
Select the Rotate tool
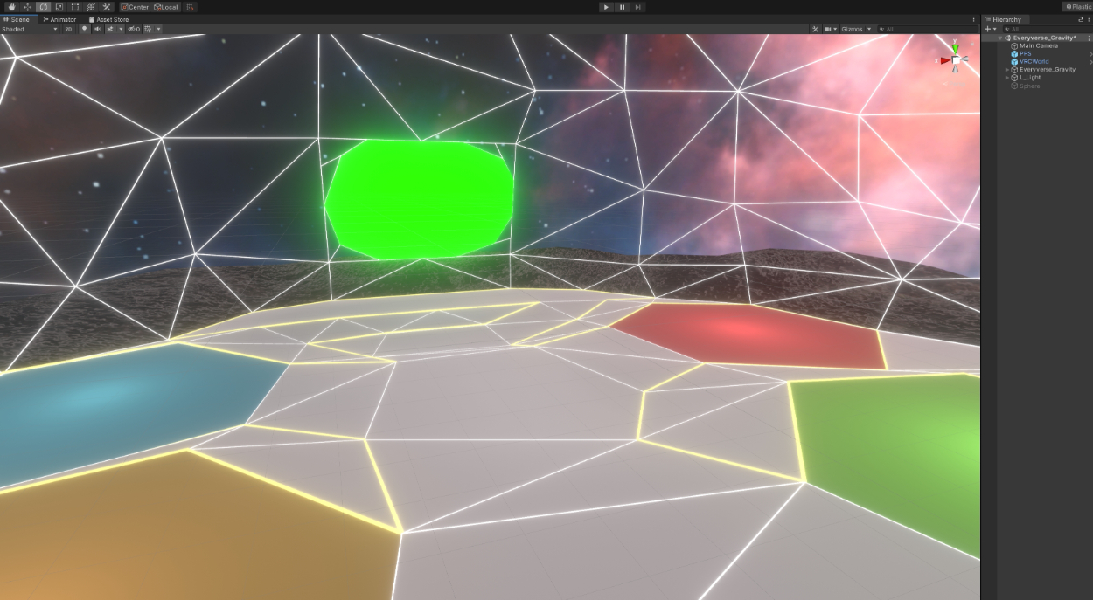click(x=44, y=7)
